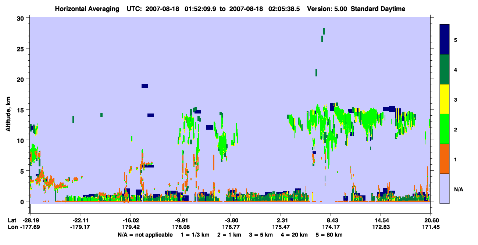Click the colorbar label '5'
Viewport: 478px width, 245px height.
tap(455, 40)
